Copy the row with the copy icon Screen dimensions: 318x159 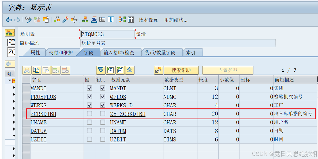[36, 70]
